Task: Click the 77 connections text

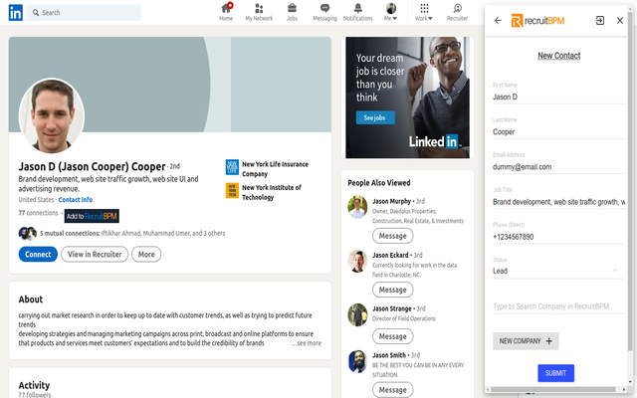Action: pos(38,213)
